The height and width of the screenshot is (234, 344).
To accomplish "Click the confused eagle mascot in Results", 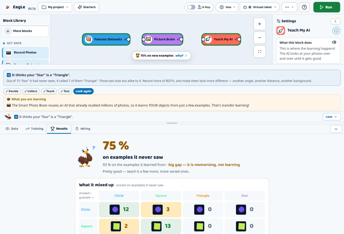I will [85, 157].
